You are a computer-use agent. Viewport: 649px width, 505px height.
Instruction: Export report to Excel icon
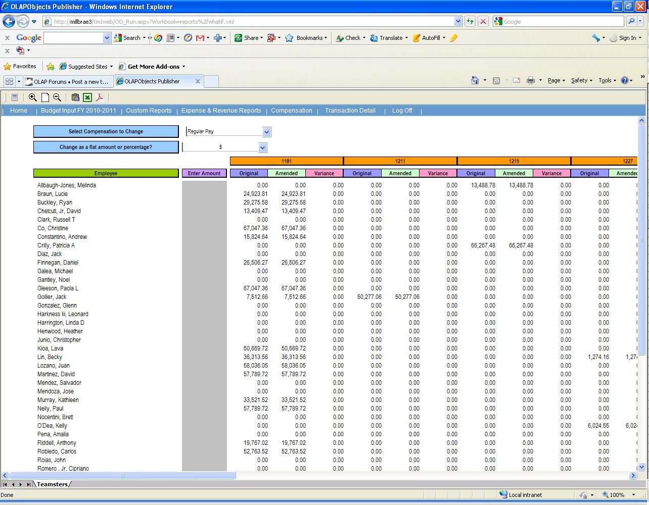(87, 97)
